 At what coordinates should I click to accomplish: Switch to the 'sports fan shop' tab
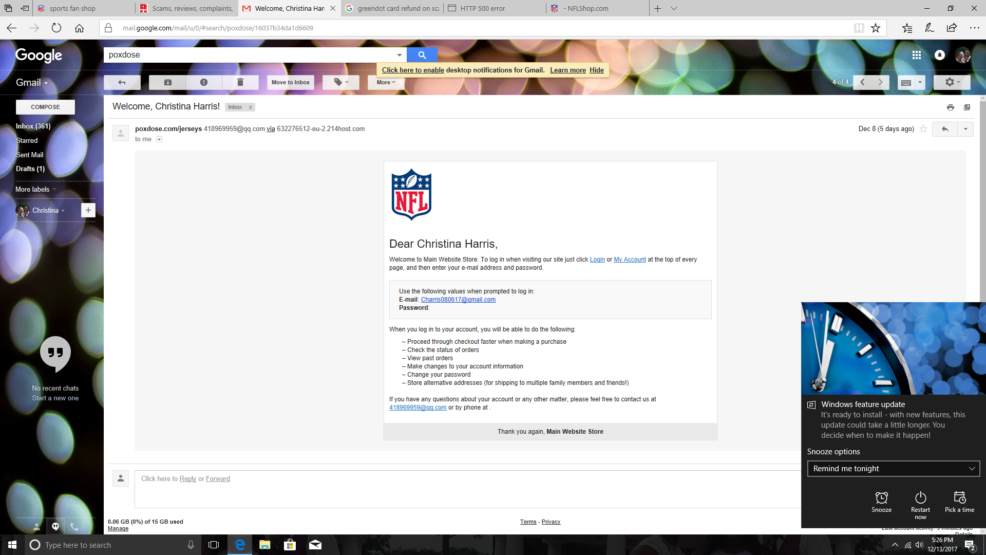tap(84, 8)
